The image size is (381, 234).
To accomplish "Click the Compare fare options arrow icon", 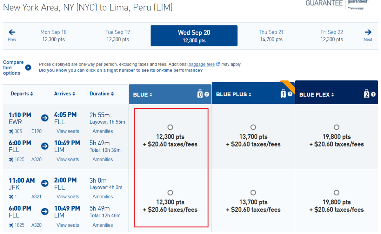I will tap(28, 67).
